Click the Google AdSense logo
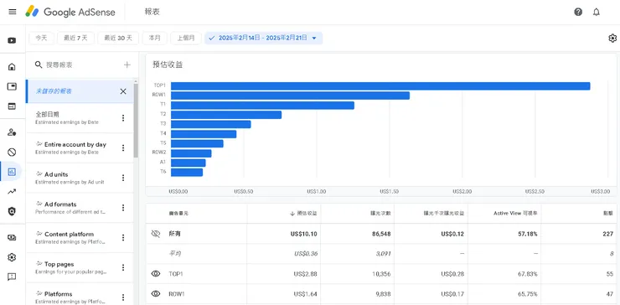The image size is (620, 305). (x=70, y=12)
